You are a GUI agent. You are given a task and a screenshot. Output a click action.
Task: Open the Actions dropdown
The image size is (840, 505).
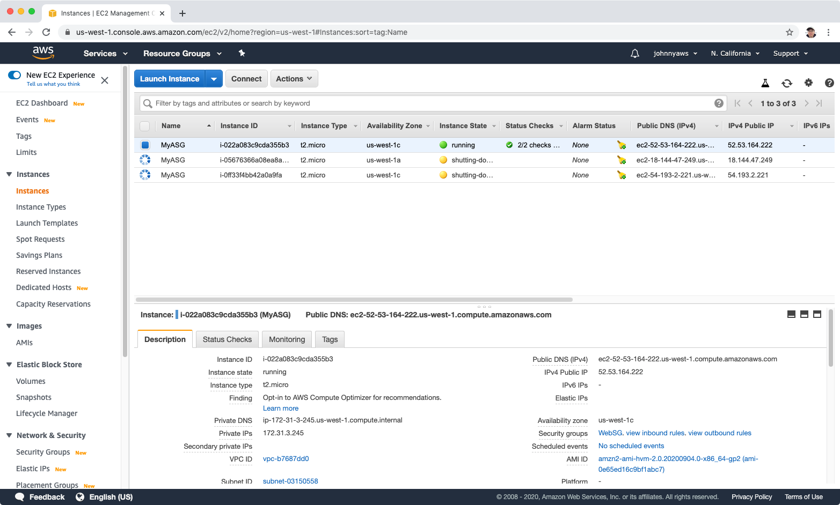294,79
